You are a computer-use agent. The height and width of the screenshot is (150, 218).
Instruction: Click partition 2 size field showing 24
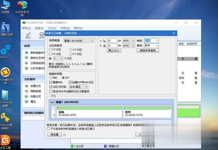point(112,46)
